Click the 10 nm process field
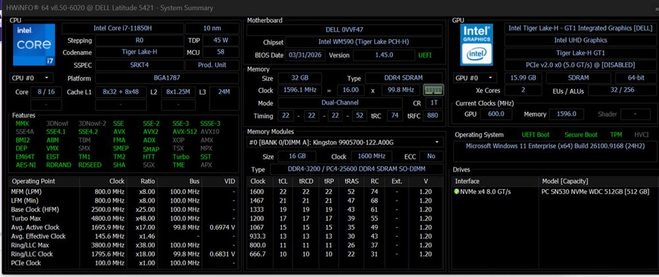The height and width of the screenshot is (277, 659). pos(212,28)
